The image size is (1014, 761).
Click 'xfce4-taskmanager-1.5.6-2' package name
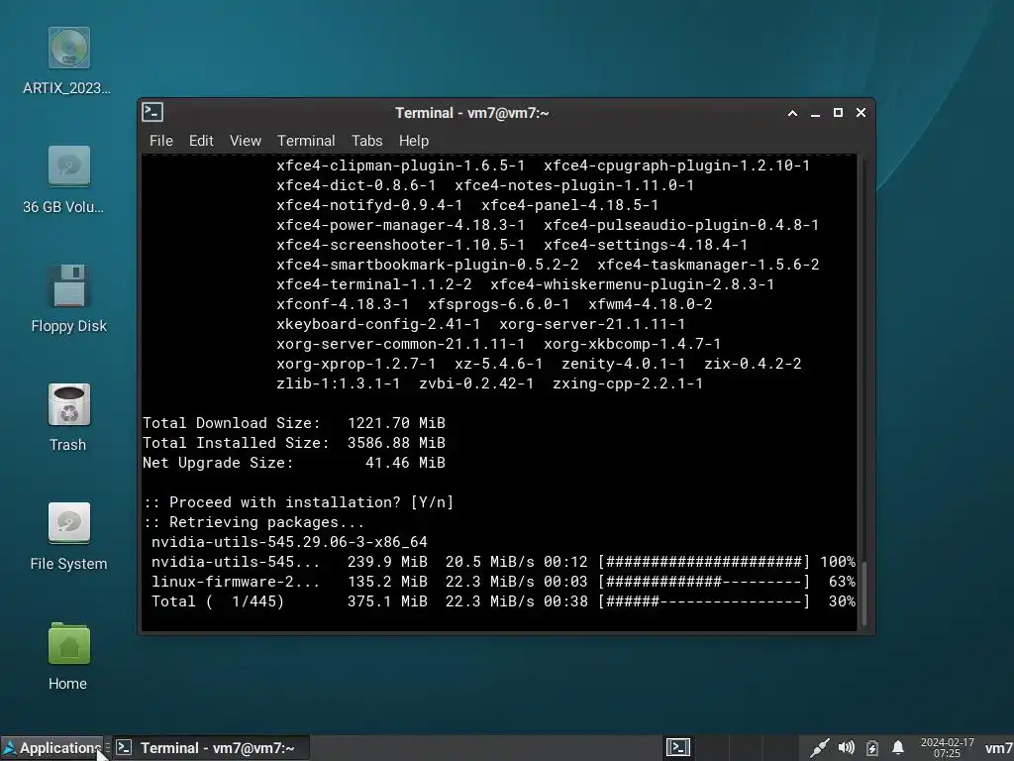coord(709,264)
